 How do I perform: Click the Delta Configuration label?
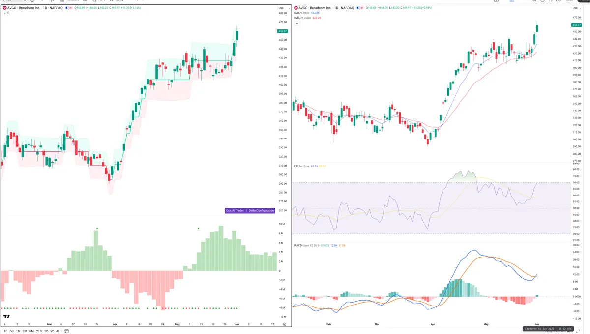(261, 210)
